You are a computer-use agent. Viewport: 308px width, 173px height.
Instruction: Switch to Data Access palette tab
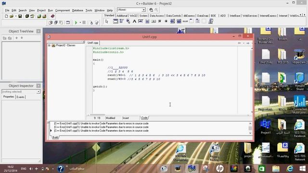(156, 16)
